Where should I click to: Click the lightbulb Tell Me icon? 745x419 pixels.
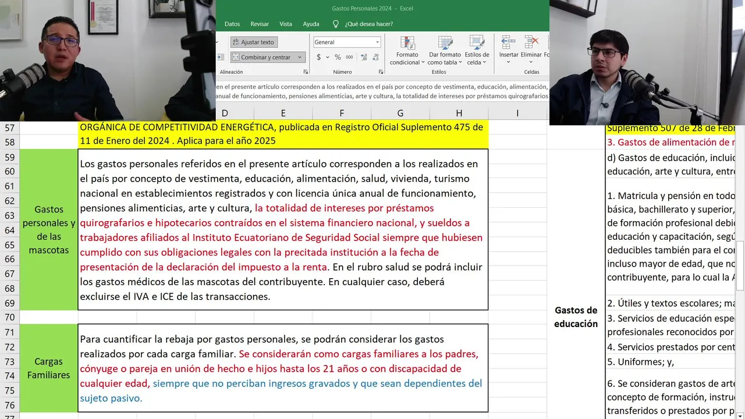coord(335,24)
